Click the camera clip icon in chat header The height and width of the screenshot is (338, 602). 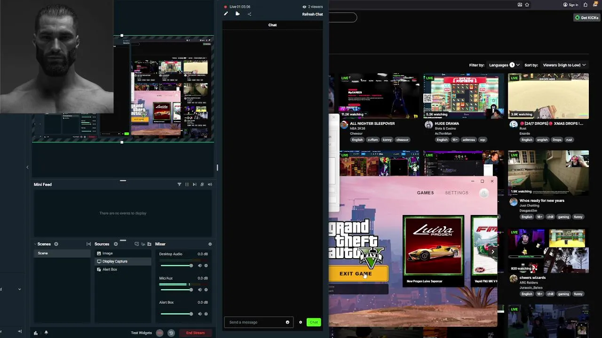tap(238, 14)
